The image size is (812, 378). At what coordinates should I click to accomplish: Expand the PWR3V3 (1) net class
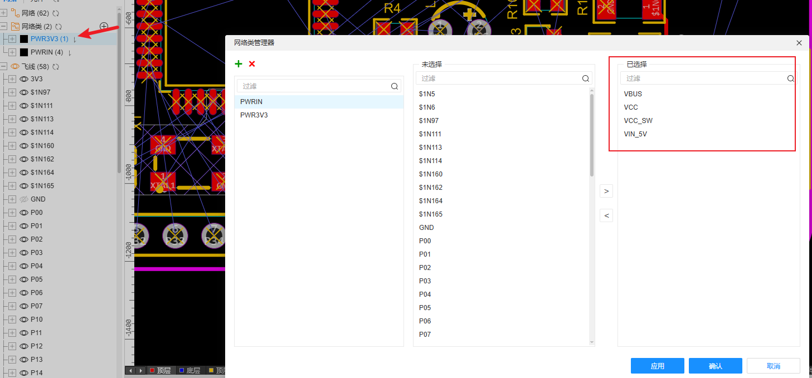click(12, 39)
